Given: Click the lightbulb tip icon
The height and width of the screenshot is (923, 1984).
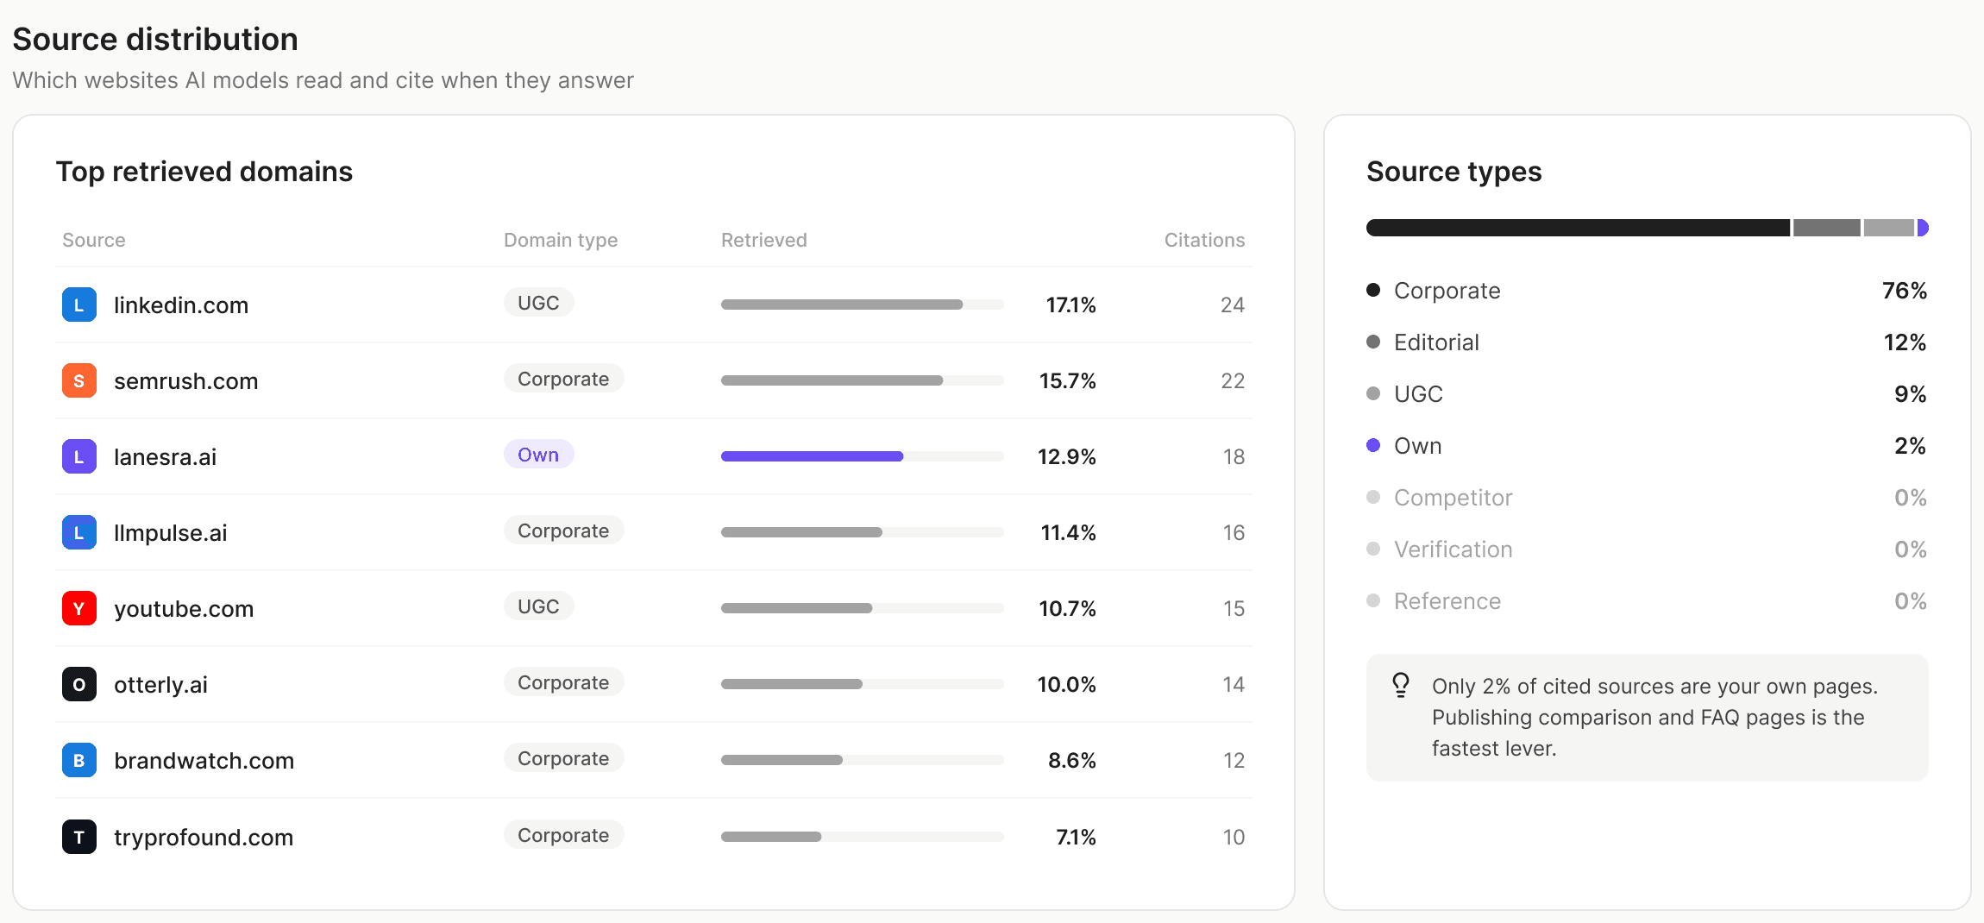Looking at the screenshot, I should (x=1401, y=685).
